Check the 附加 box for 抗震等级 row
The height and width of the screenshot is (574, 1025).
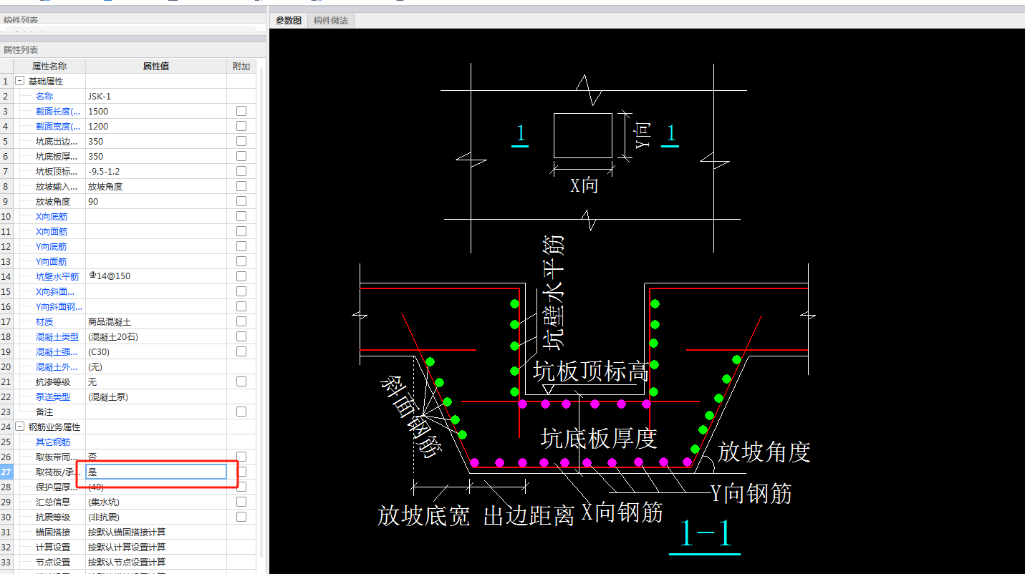[x=241, y=517]
